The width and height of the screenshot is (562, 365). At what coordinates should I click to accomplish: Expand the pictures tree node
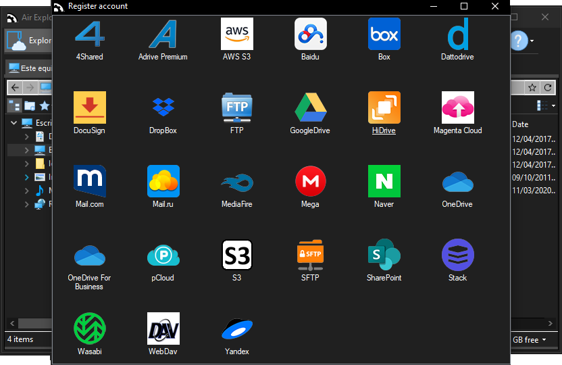[26, 177]
